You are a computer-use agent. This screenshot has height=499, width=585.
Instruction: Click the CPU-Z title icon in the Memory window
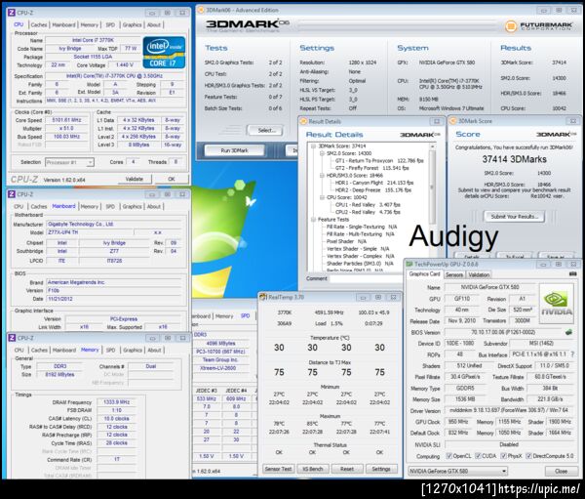click(x=11, y=338)
